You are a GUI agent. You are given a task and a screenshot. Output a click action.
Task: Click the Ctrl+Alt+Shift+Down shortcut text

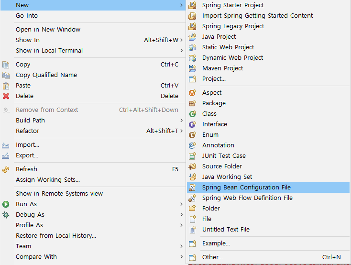pyautogui.click(x=149, y=110)
